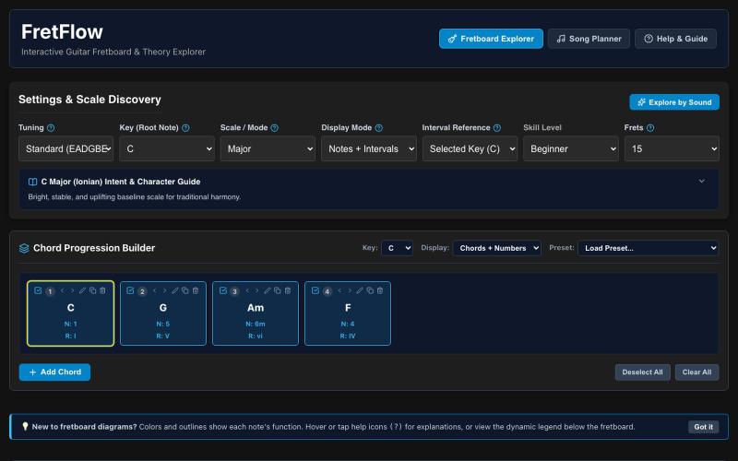Duplicate the C chord card
This screenshot has height=461, width=738.
(93, 290)
